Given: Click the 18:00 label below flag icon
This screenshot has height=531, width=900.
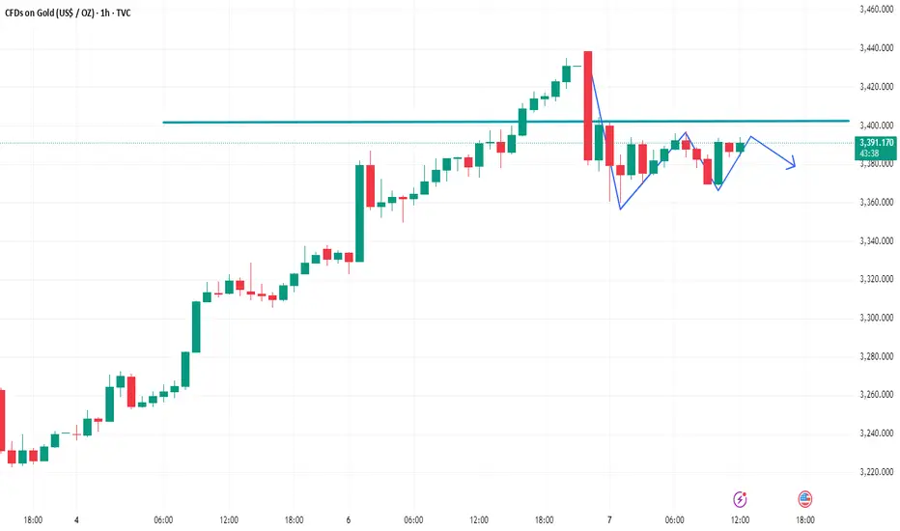Looking at the screenshot, I should pos(804,520).
